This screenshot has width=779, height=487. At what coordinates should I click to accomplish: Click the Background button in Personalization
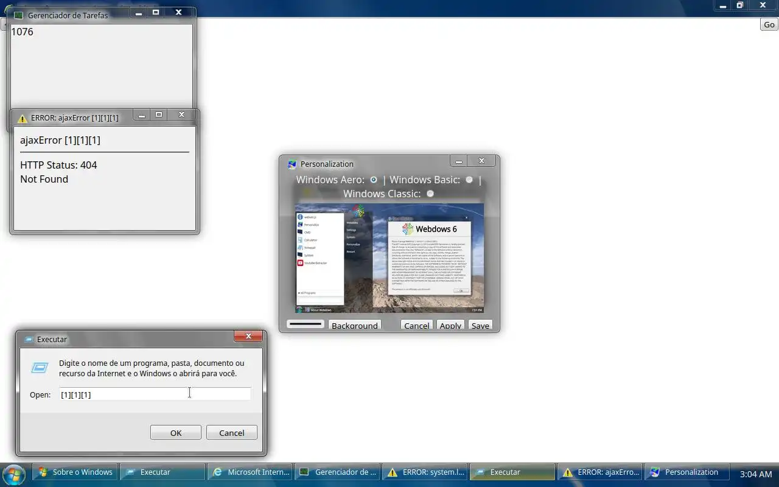355,325
